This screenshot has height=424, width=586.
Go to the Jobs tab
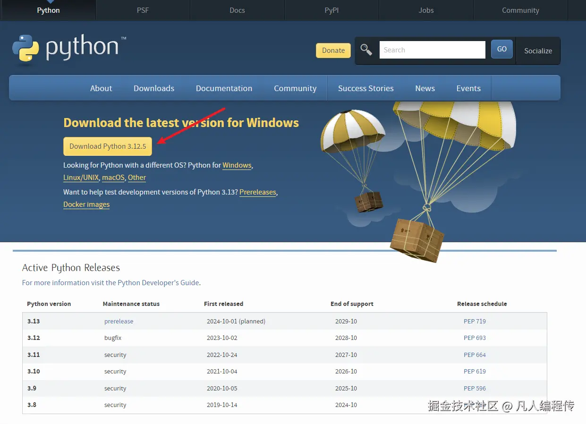426,10
